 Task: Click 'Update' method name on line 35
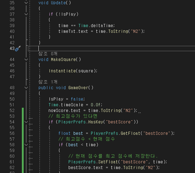[58, 3]
